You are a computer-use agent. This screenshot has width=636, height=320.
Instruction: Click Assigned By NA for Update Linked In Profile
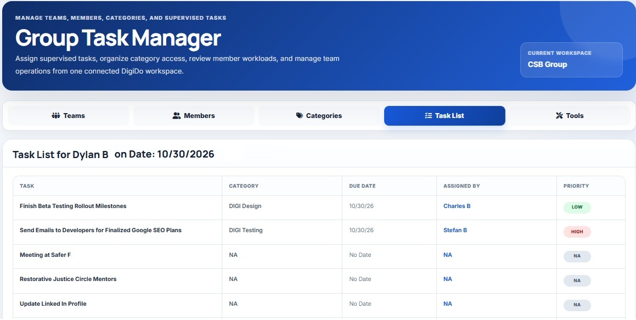(448, 304)
